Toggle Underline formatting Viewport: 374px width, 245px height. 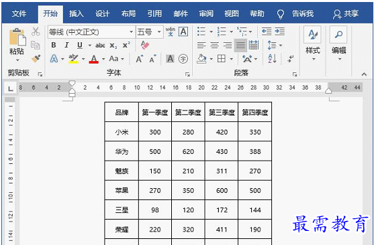coord(80,46)
